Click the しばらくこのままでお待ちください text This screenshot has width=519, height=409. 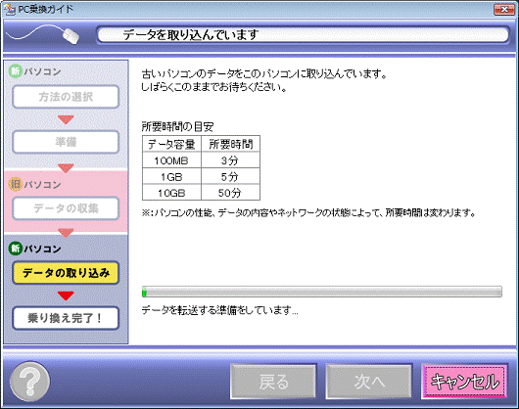click(213, 87)
